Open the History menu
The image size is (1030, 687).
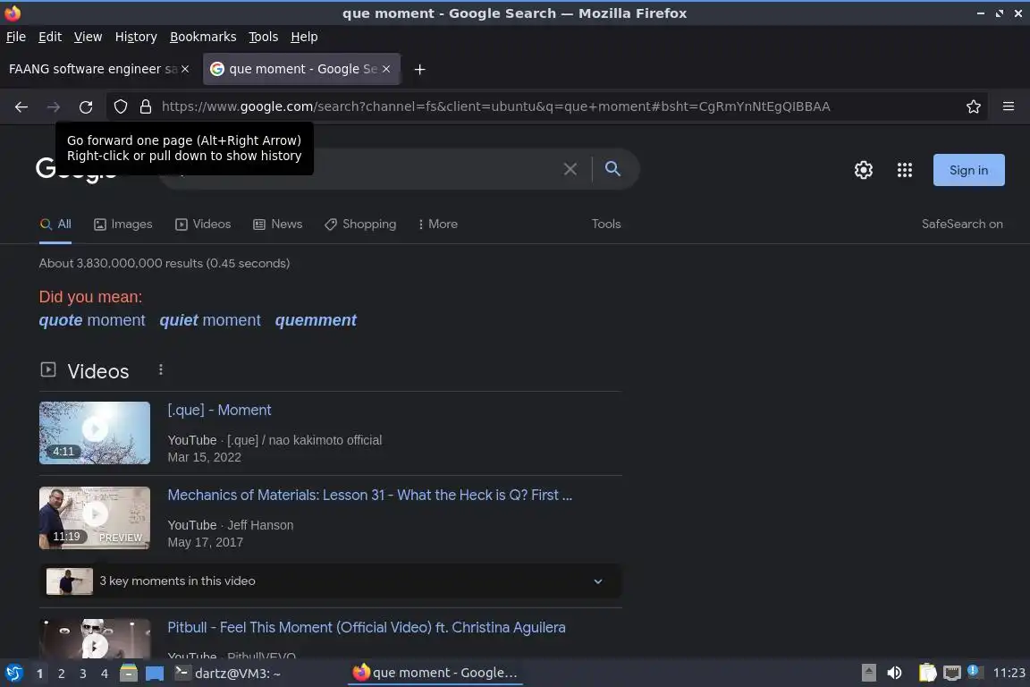(136, 37)
